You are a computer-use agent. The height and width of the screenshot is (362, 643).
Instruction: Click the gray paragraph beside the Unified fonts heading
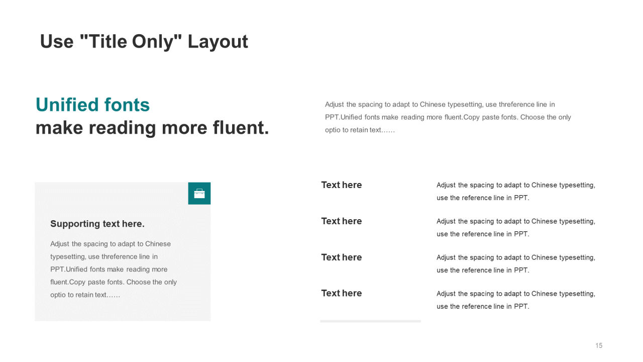point(447,117)
